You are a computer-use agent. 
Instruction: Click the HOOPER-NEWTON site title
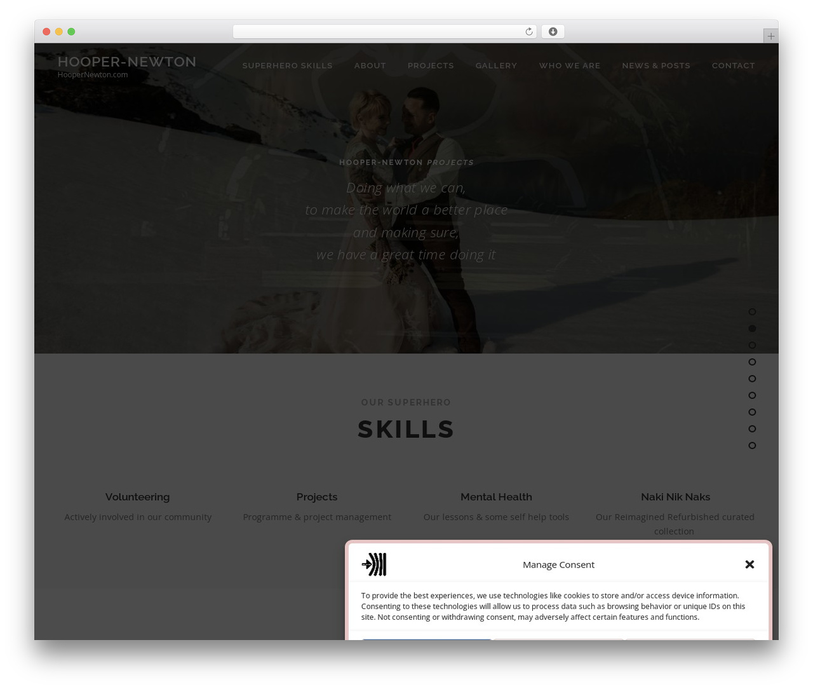click(127, 62)
